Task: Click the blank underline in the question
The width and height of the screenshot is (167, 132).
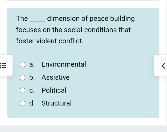Action: [x=37, y=21]
